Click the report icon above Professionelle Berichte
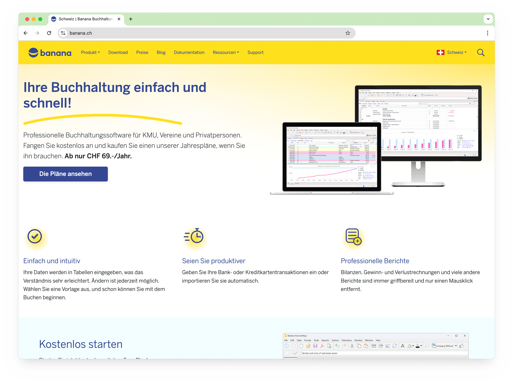The width and height of the screenshot is (513, 383). tap(353, 236)
